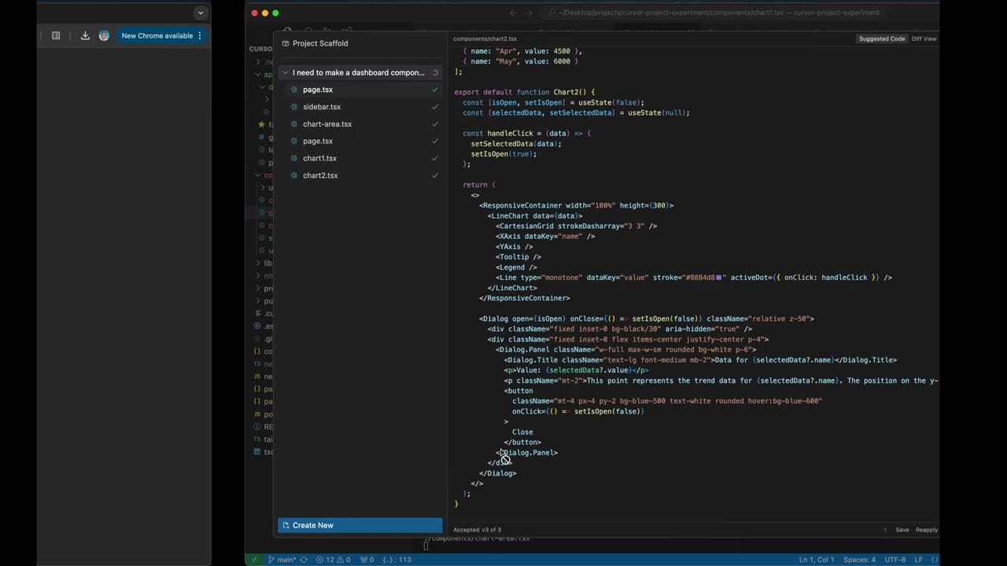Switch to the Diff View tab
The height and width of the screenshot is (566, 1007).
click(924, 39)
